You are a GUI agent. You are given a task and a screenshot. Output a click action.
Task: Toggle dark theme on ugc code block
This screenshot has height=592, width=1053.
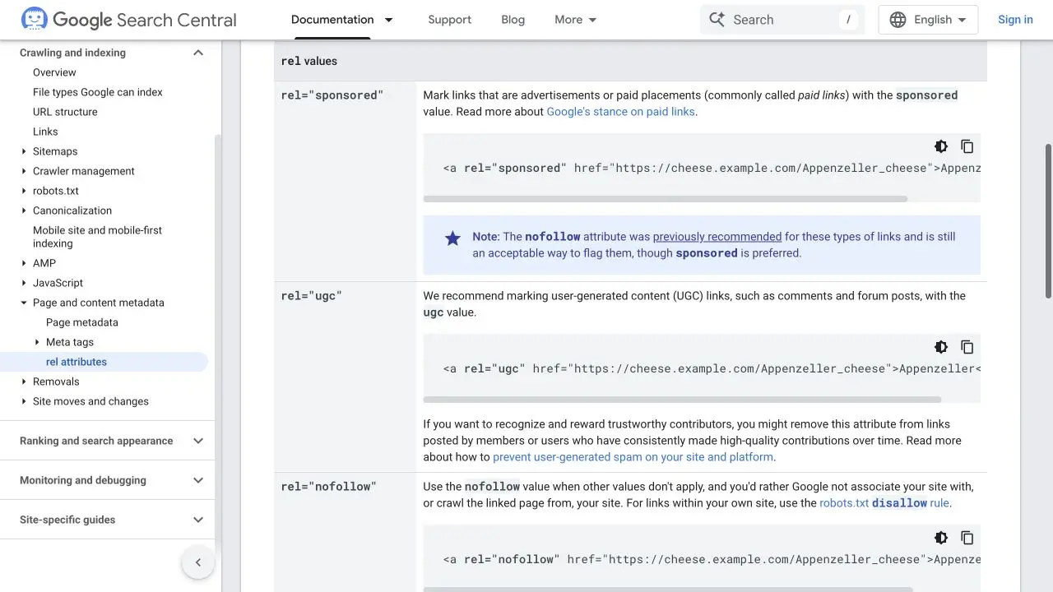click(941, 347)
